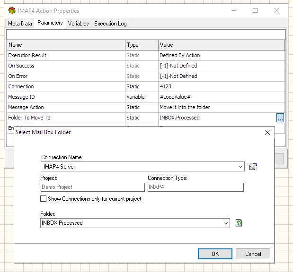Screen dimensions: 293x272
Task: Click the ellipsis browse button for Folder To Move To
Action: (280, 118)
